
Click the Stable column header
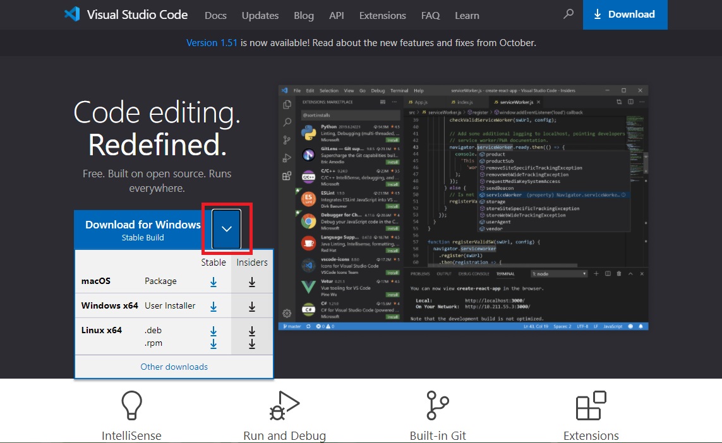pyautogui.click(x=214, y=263)
